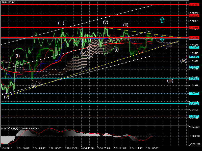202x151 pixels.
Task: Click the 2 Oct 09:00 time label
Action: click(39, 148)
